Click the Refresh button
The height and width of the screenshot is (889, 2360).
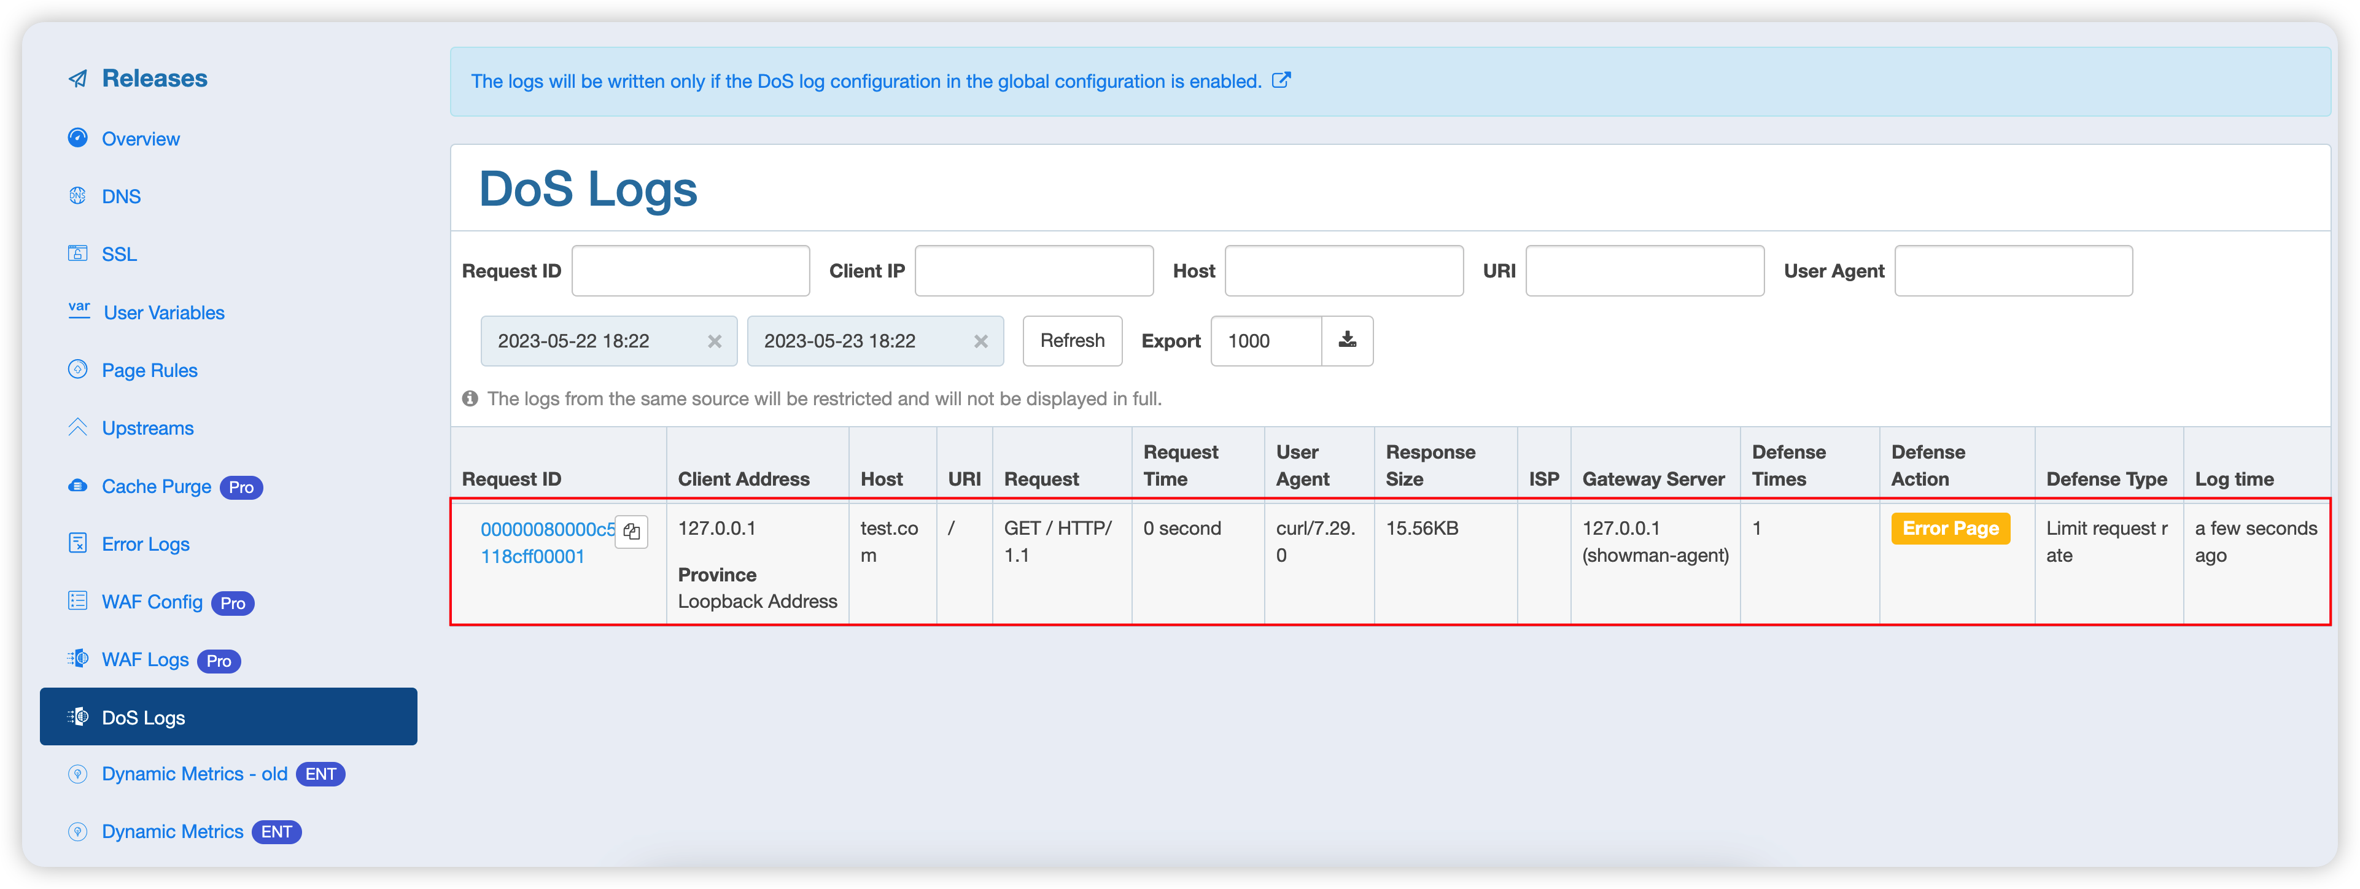pos(1072,341)
